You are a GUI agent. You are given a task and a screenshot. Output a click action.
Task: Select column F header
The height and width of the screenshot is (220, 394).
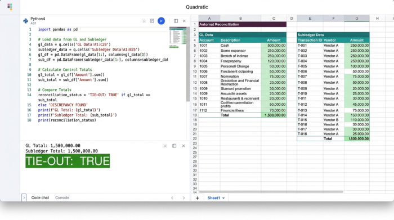click(x=333, y=19)
